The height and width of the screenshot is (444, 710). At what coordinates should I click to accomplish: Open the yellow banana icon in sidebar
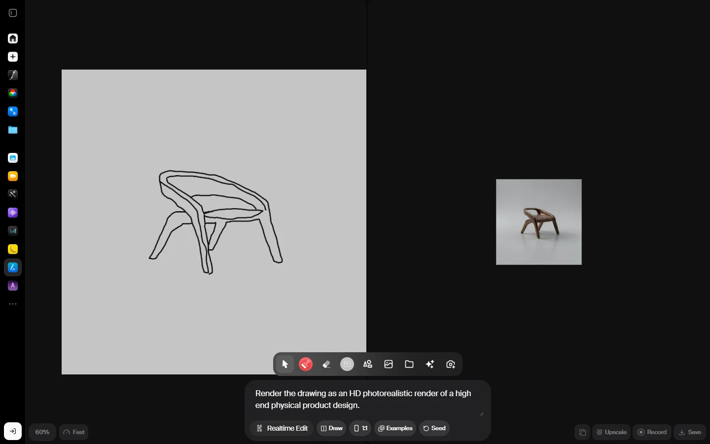coord(13,249)
